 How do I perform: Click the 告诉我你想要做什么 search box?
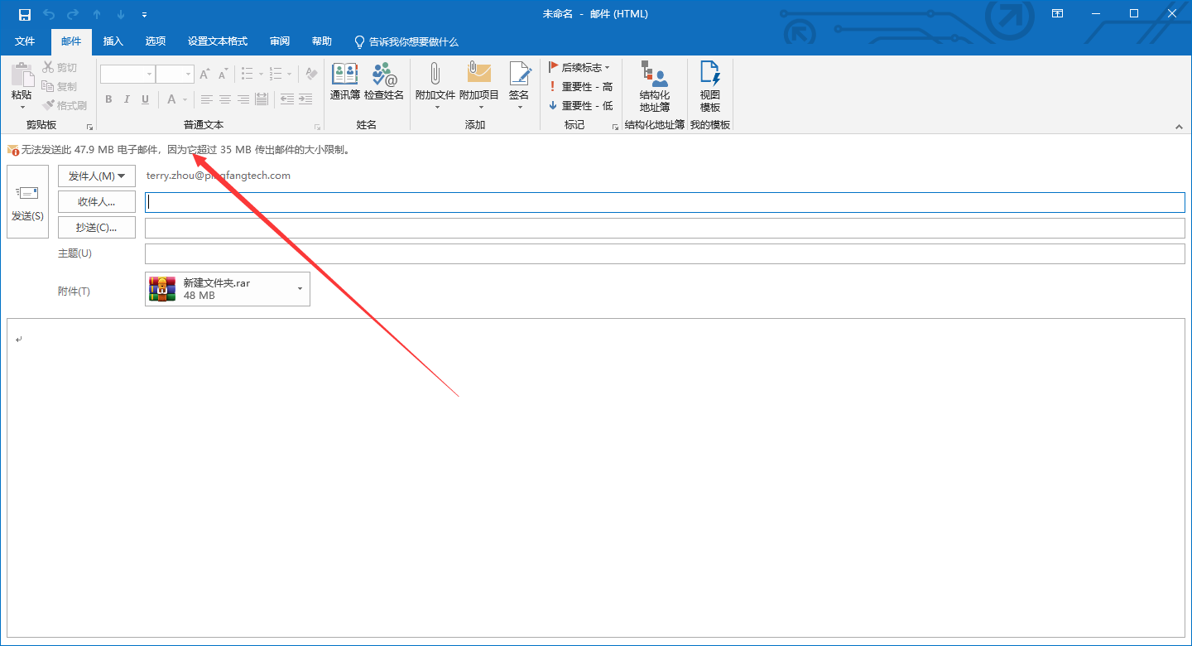(406, 41)
